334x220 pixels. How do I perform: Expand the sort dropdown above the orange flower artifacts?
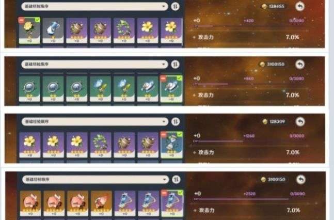point(96,180)
